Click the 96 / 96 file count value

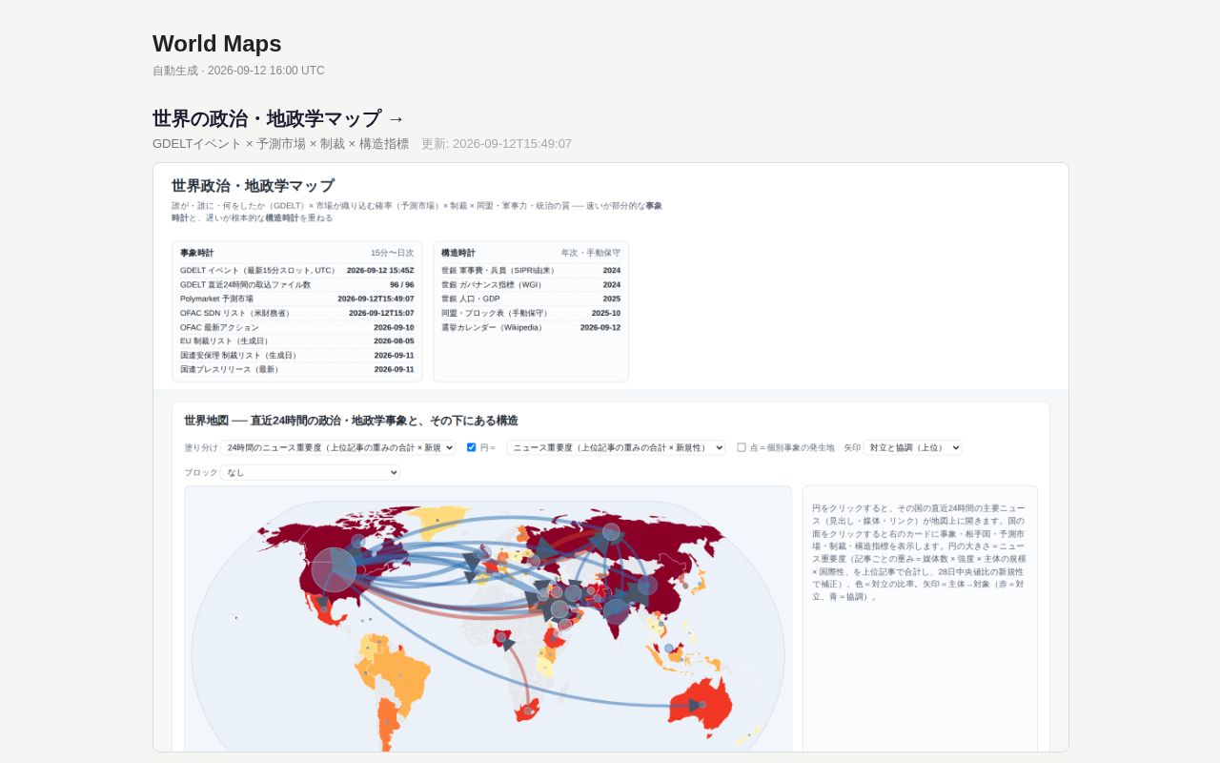coord(402,285)
